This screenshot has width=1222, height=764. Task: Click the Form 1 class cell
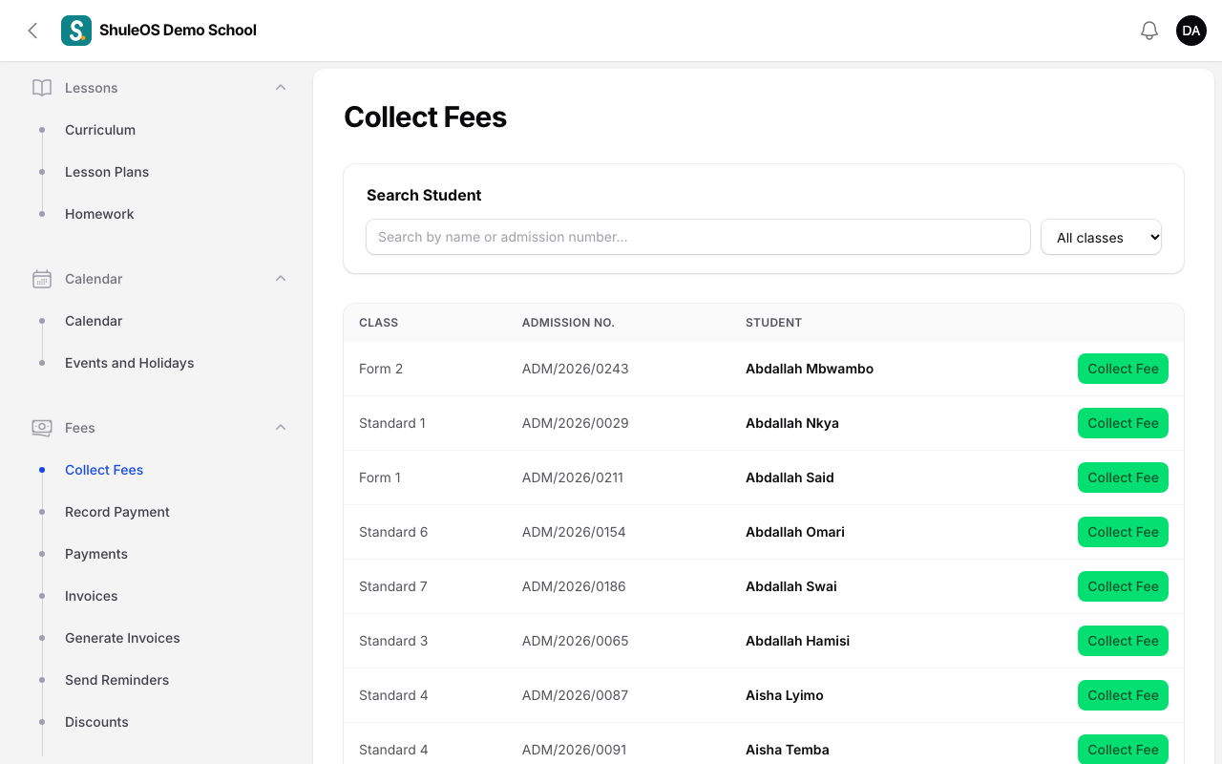(380, 477)
